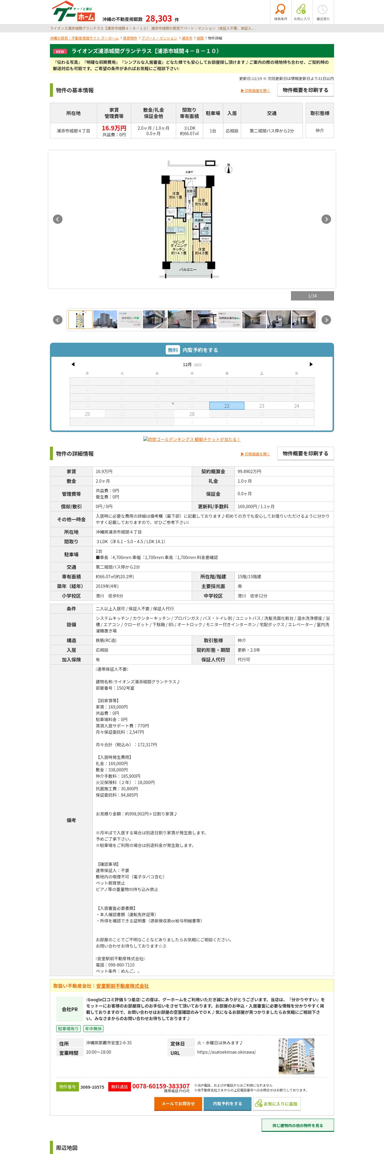Image resolution: width=384 pixels, height=1154 pixels.
Task: Select the building exterior thumbnail
Action: point(105,320)
